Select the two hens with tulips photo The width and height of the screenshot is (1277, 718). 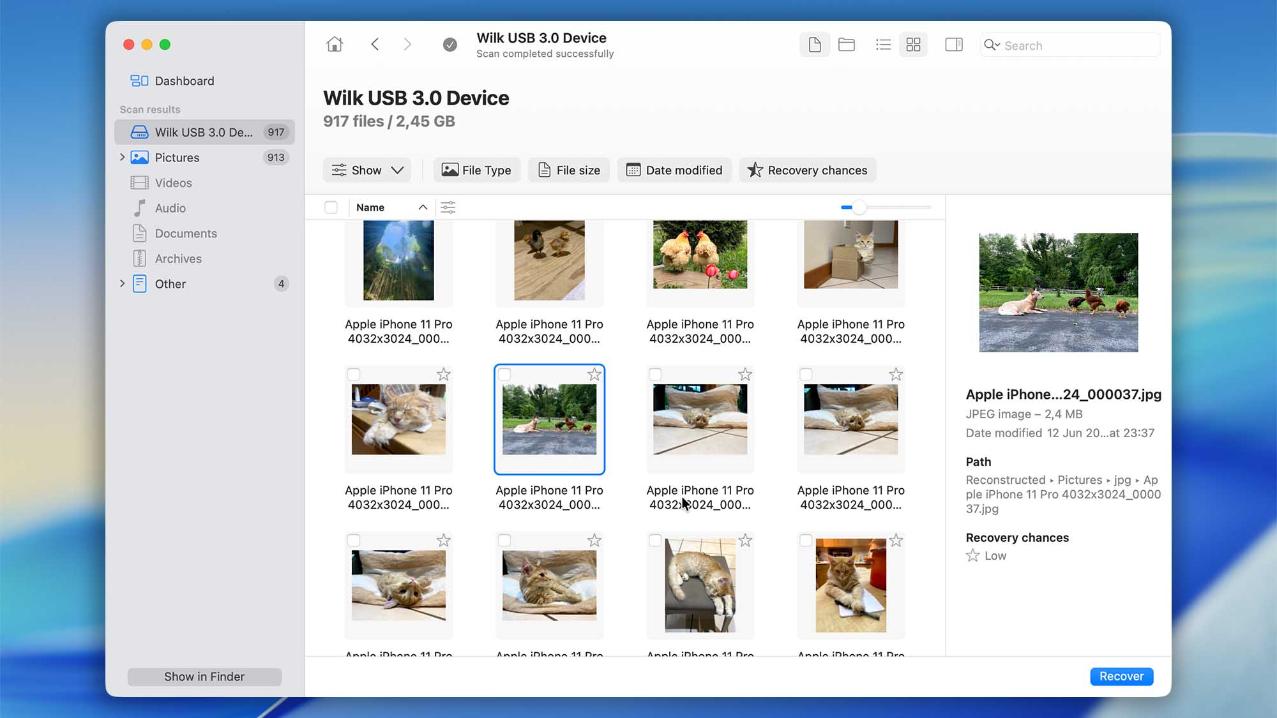click(700, 255)
